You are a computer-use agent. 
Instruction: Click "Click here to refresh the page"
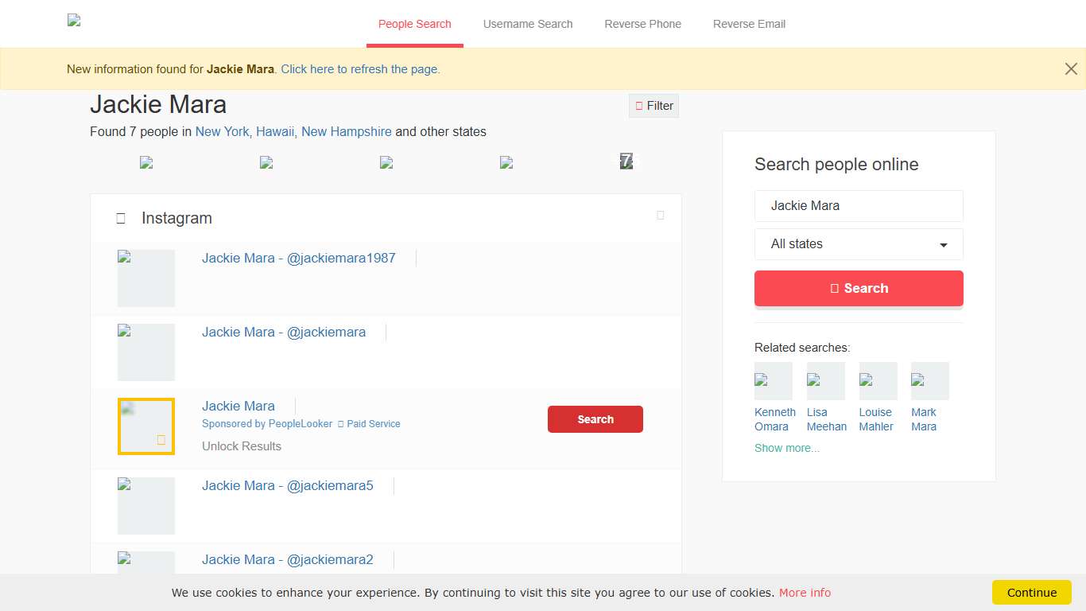[360, 68]
